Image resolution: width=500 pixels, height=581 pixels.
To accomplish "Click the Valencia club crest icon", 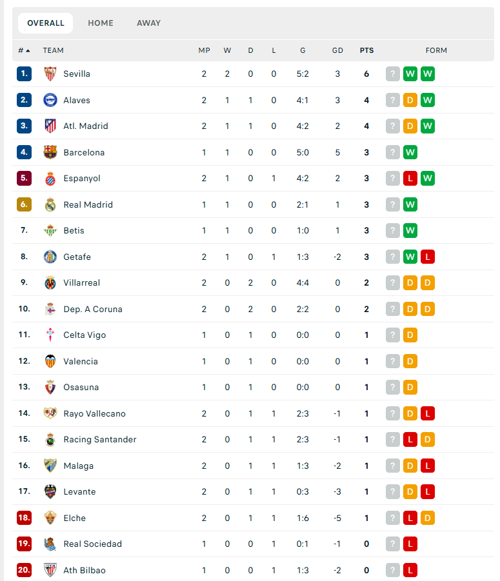I will click(x=50, y=361).
